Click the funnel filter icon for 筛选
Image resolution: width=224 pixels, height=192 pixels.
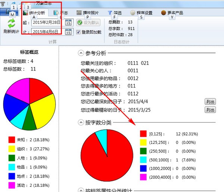[110, 13]
